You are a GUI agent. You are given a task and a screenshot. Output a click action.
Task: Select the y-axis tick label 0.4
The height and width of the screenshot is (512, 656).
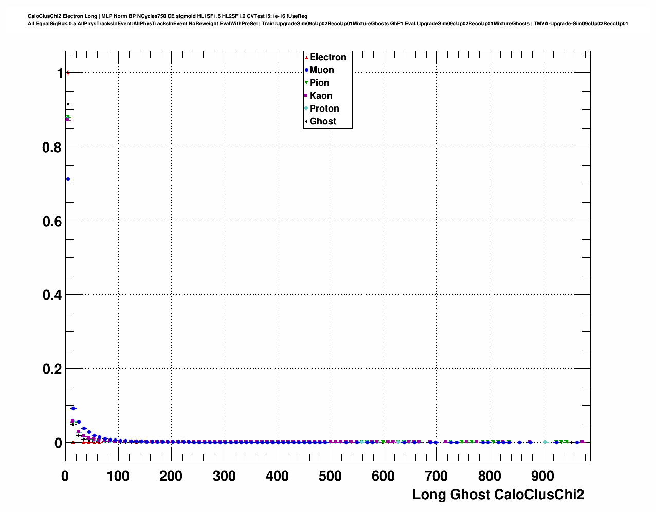[51, 295]
